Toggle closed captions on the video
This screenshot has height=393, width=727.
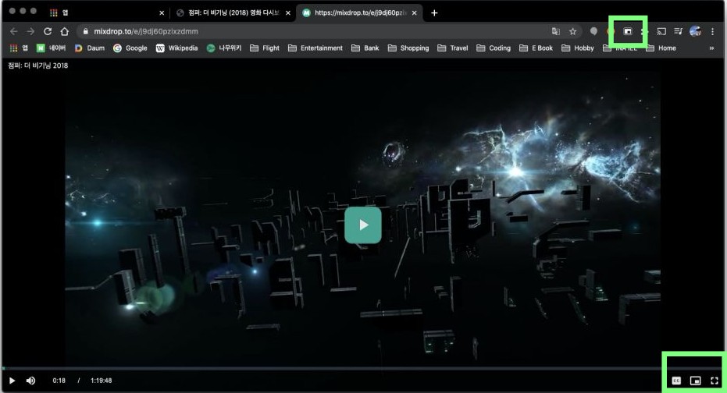(x=676, y=381)
